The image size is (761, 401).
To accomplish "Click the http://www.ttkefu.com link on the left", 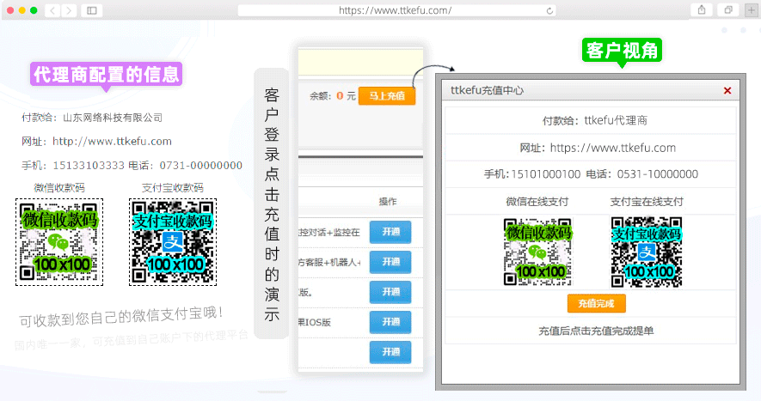I will pos(112,141).
